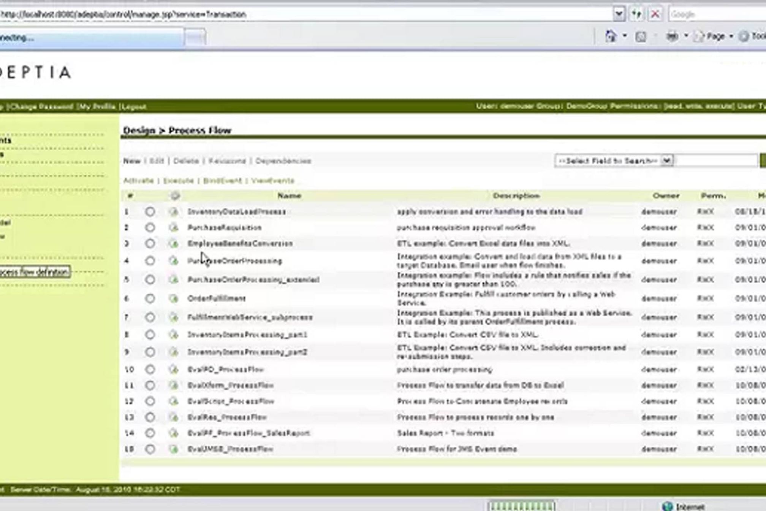Image resolution: width=766 pixels, height=511 pixels.
Task: Click the Refresh page icon
Action: [x=637, y=14]
